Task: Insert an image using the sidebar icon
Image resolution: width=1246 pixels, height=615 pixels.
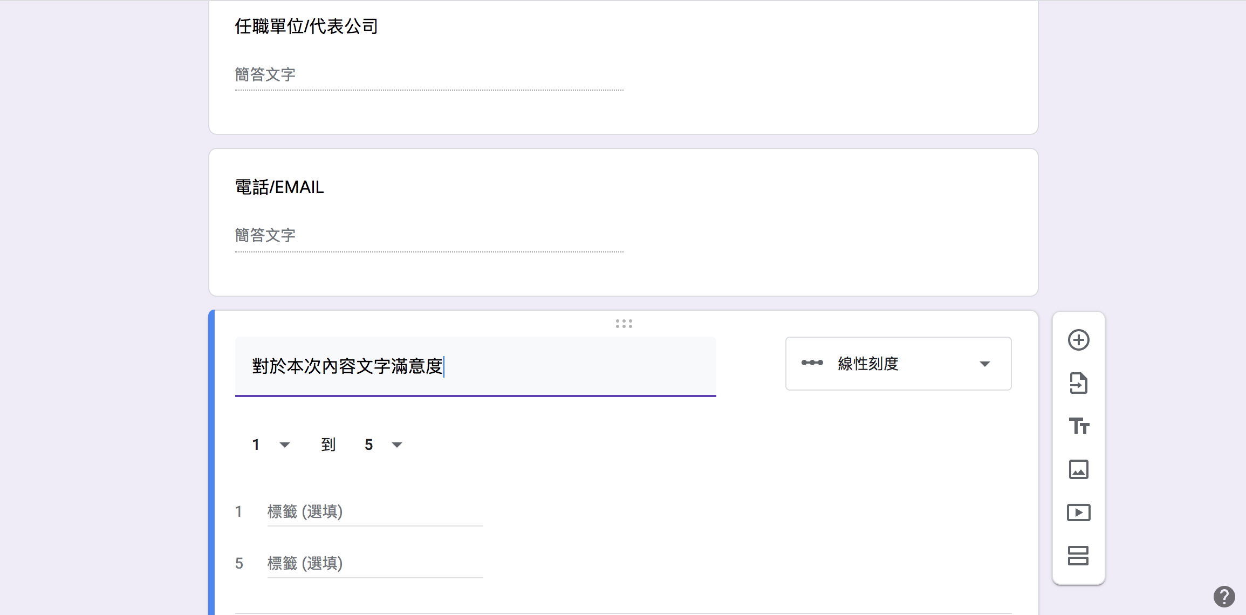Action: tap(1078, 469)
